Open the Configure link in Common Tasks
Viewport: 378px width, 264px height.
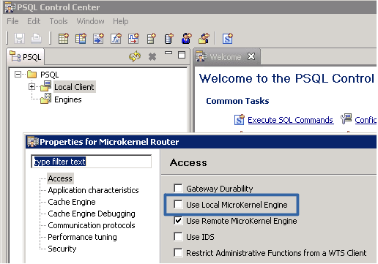coord(366,120)
